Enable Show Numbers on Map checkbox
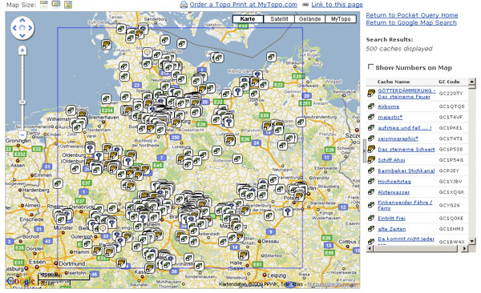The height and width of the screenshot is (293, 481). pyautogui.click(x=370, y=66)
